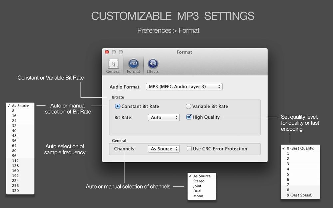
Task: Pick quality level 5 in quality list
Action: click(300, 174)
